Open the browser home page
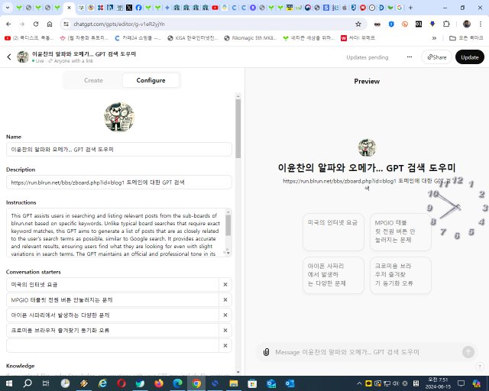The height and width of the screenshot is (391, 489). [x=50, y=24]
